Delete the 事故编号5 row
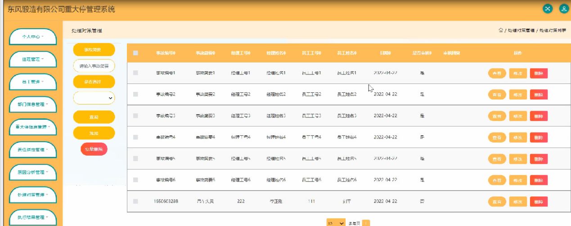The image size is (571, 226). point(539,159)
